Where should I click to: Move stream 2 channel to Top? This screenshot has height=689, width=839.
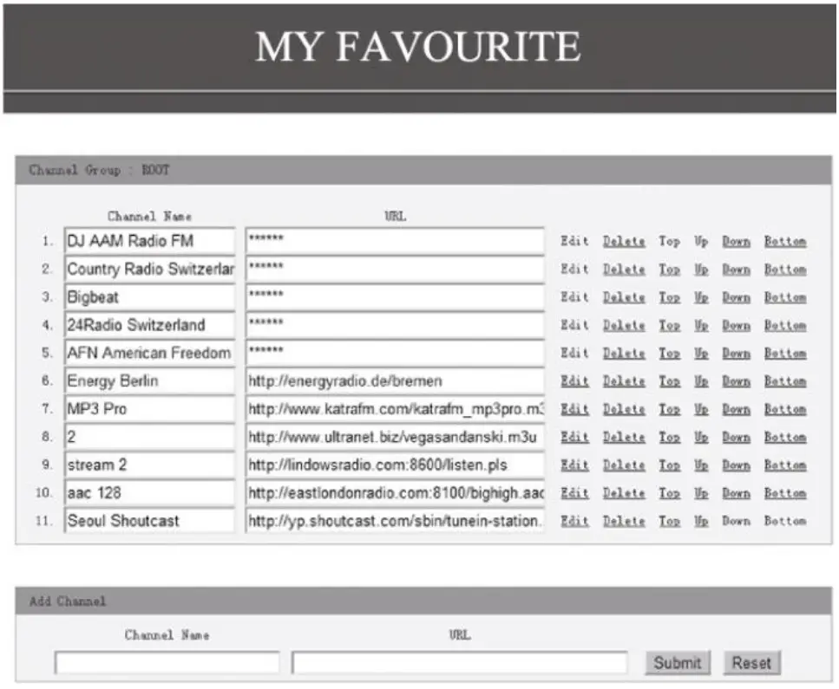click(670, 465)
